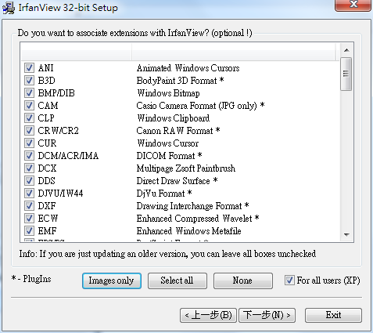
Task: Select 'Drawing Interchange Format *' text
Action: click(192, 206)
